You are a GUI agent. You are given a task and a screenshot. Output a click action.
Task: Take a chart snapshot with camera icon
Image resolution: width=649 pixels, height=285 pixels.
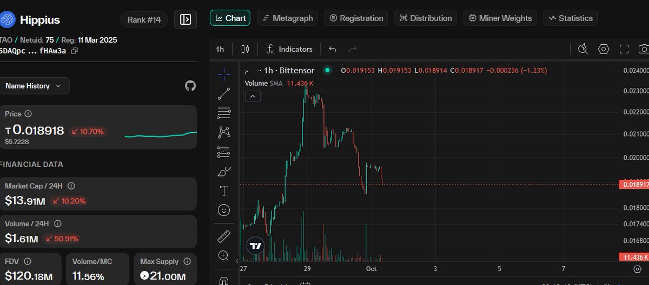tap(644, 49)
